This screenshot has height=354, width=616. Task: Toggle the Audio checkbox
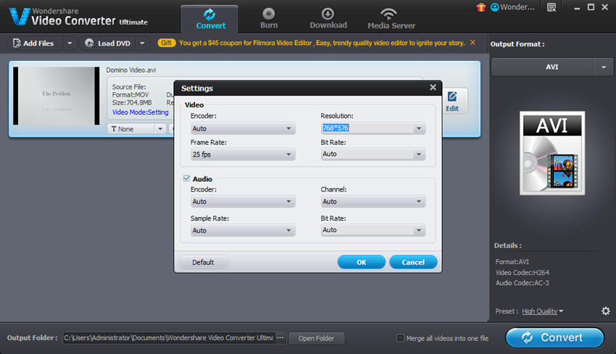[x=186, y=178]
